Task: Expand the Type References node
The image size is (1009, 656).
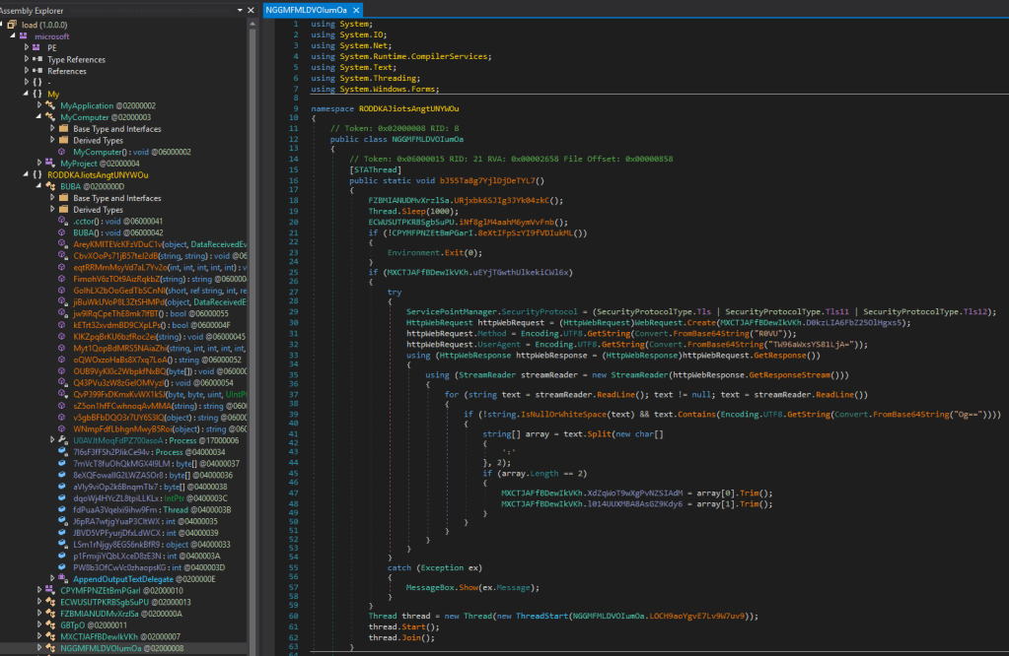Action: point(27,59)
